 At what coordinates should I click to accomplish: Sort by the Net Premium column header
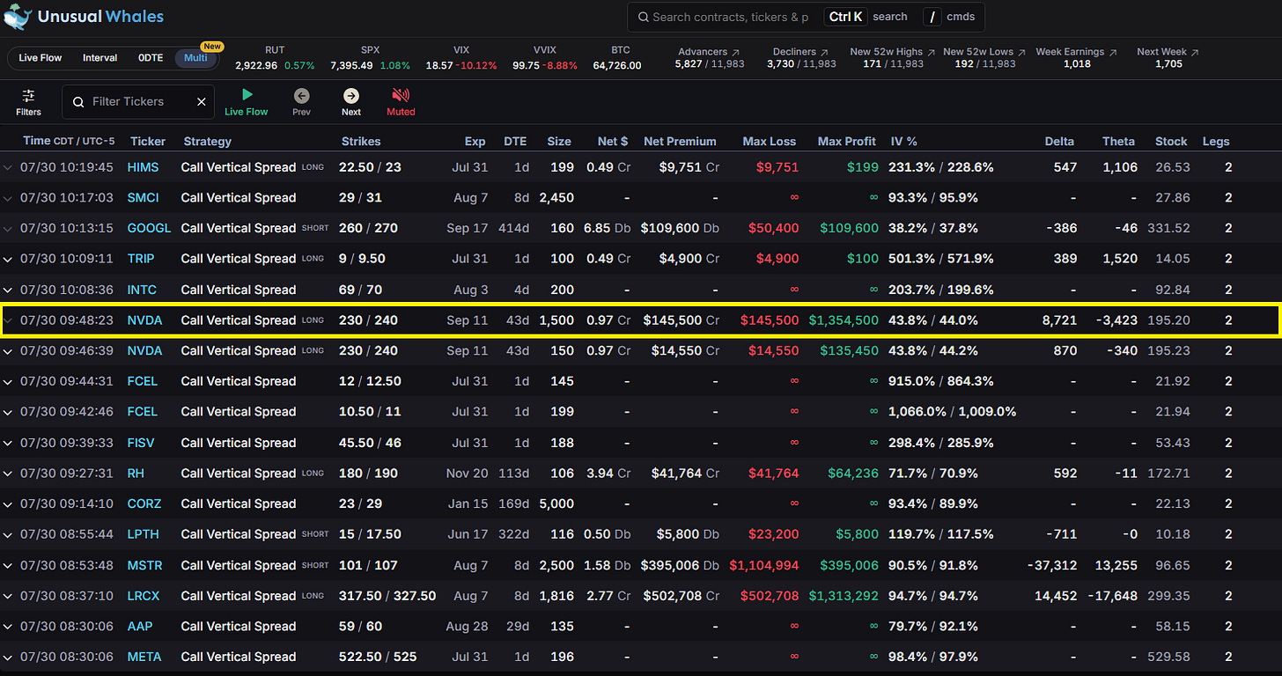[x=680, y=141]
